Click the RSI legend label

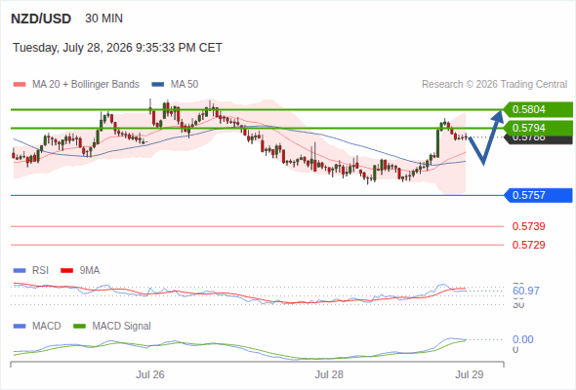click(x=40, y=270)
